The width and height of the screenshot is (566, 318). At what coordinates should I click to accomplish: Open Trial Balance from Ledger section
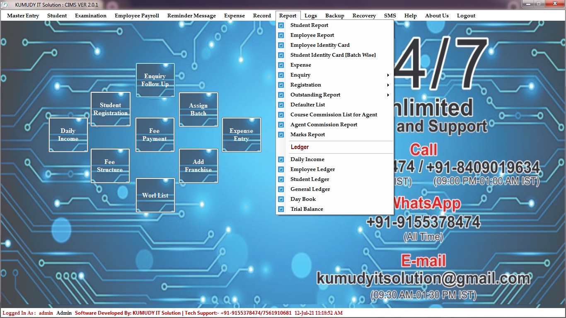tap(307, 209)
